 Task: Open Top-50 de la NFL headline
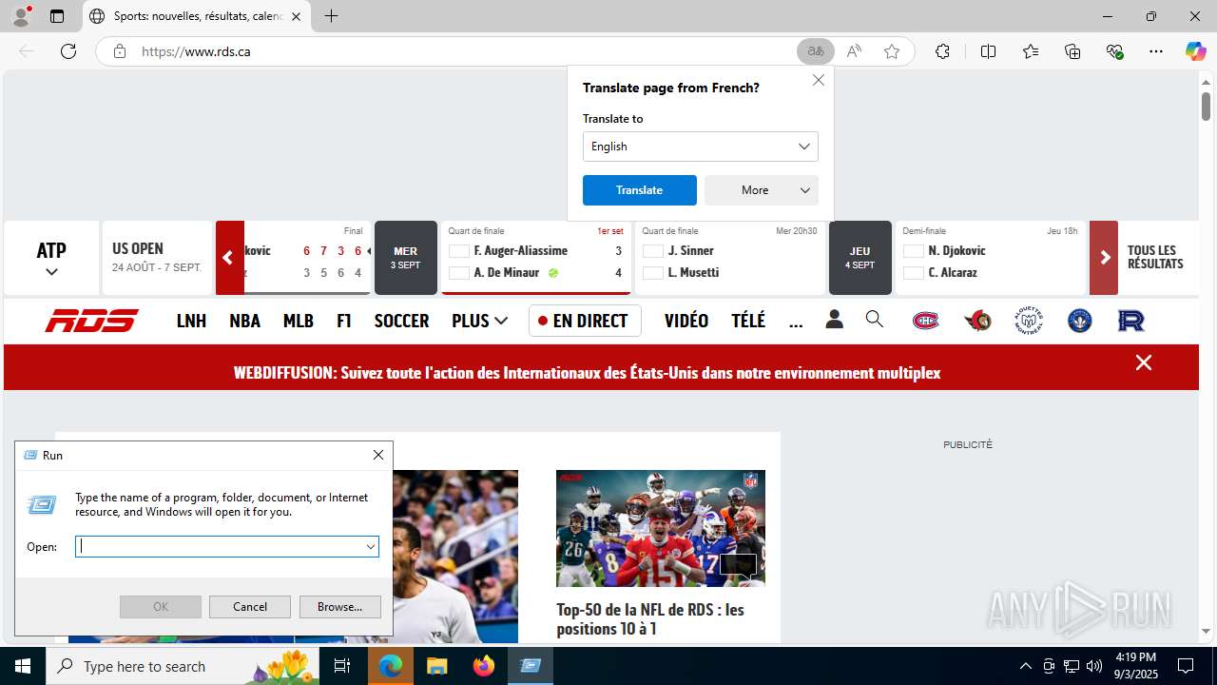click(650, 618)
